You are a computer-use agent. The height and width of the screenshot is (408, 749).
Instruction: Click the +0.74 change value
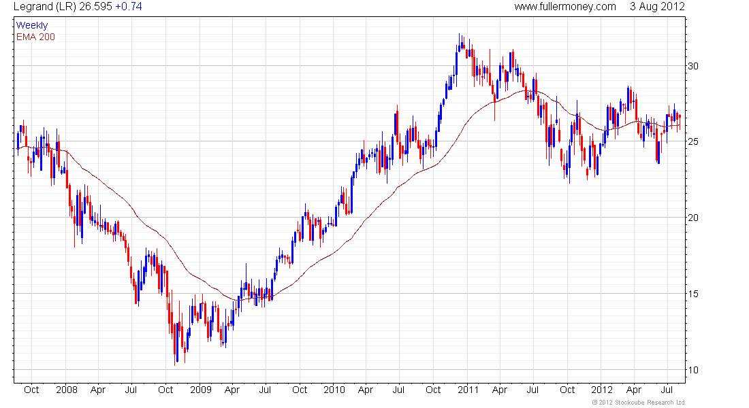[129, 7]
